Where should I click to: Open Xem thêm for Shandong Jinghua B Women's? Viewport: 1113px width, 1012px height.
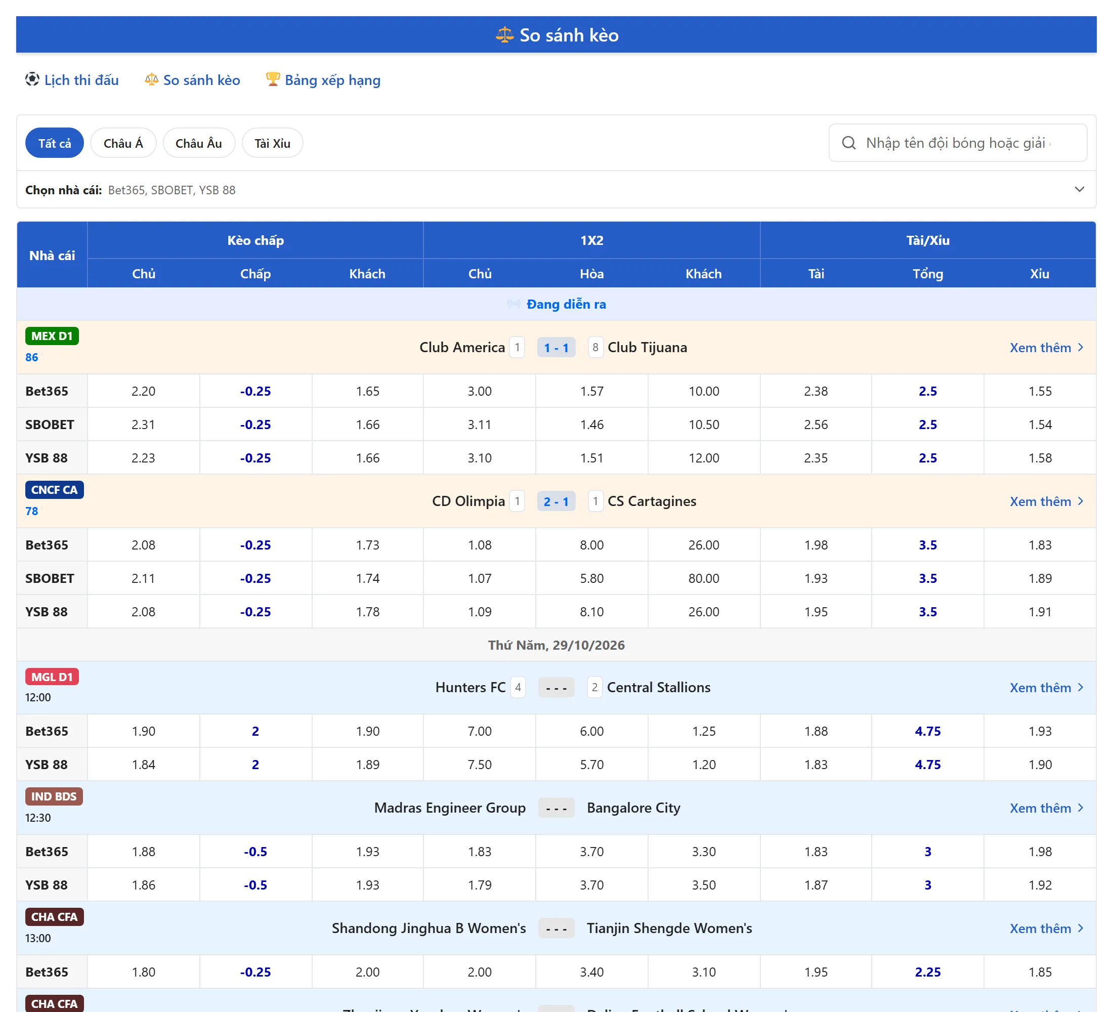[1046, 928]
